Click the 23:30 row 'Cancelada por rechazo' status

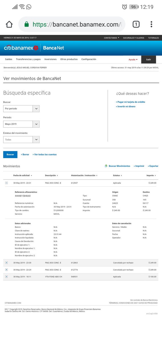pos(123,263)
